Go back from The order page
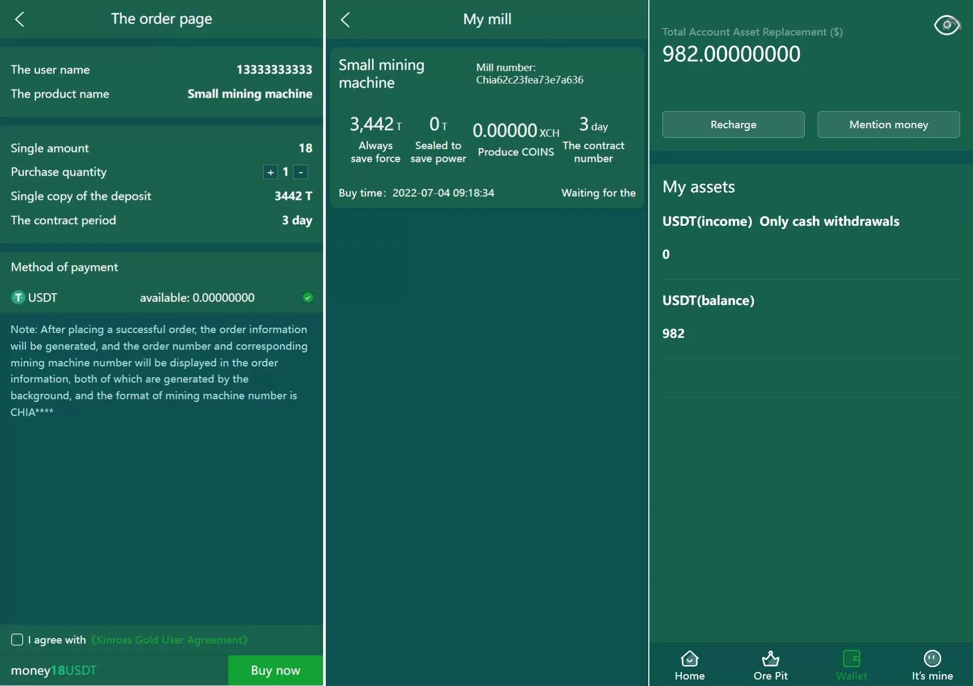This screenshot has width=973, height=686. (19, 19)
